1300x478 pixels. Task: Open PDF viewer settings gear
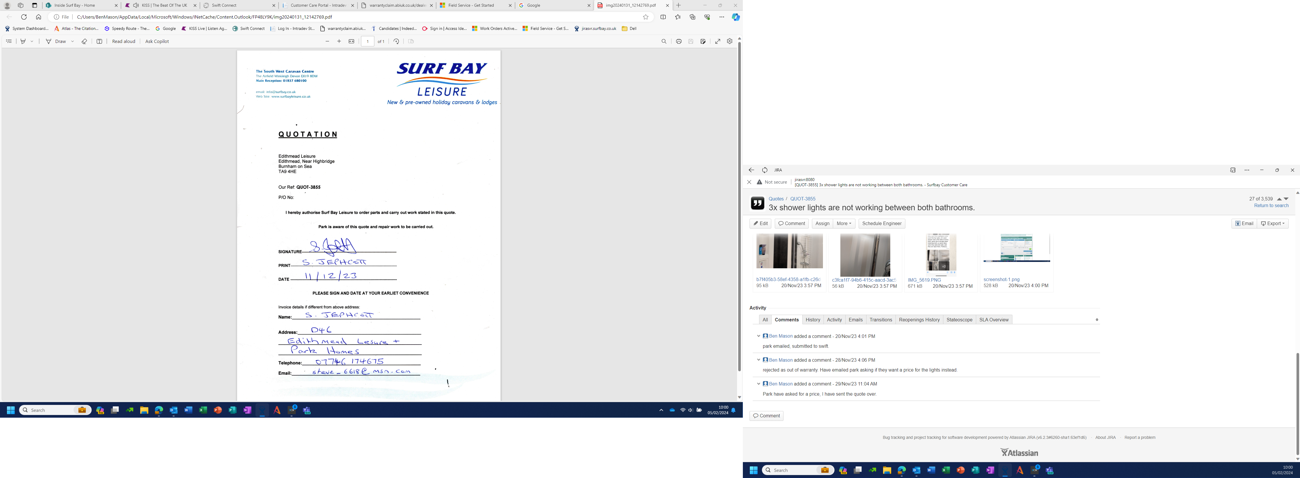pos(729,41)
